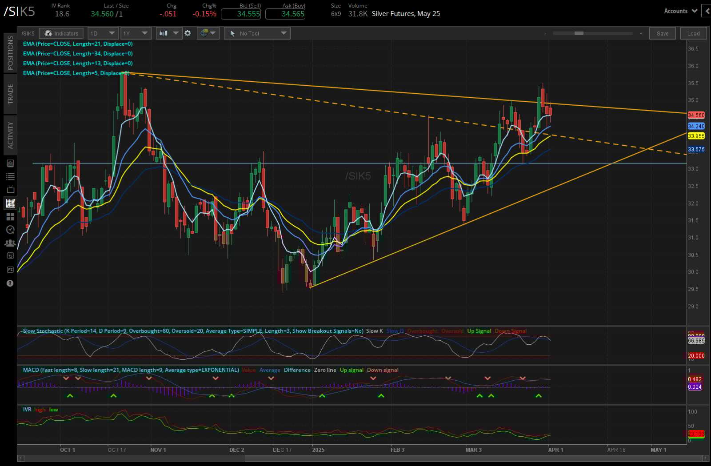Expand the 1D timeframe dropdown
The height and width of the screenshot is (466, 711).
click(102, 33)
